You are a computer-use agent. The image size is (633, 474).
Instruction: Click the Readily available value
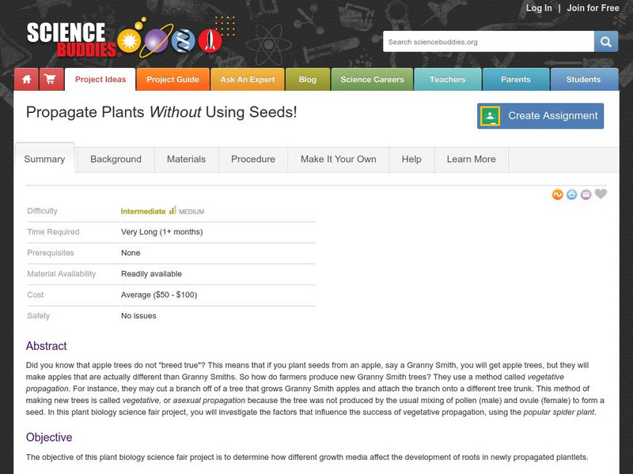pyautogui.click(x=151, y=273)
